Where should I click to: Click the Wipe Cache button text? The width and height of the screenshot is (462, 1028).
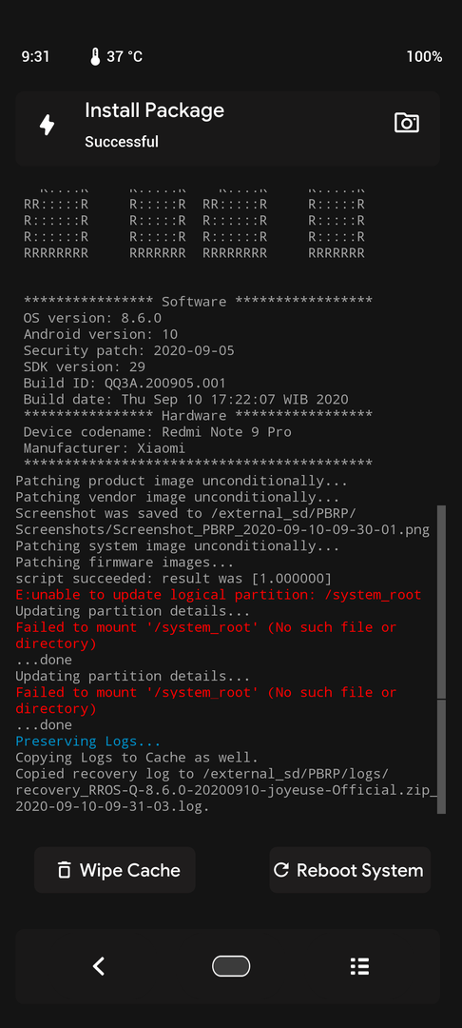[129, 870]
